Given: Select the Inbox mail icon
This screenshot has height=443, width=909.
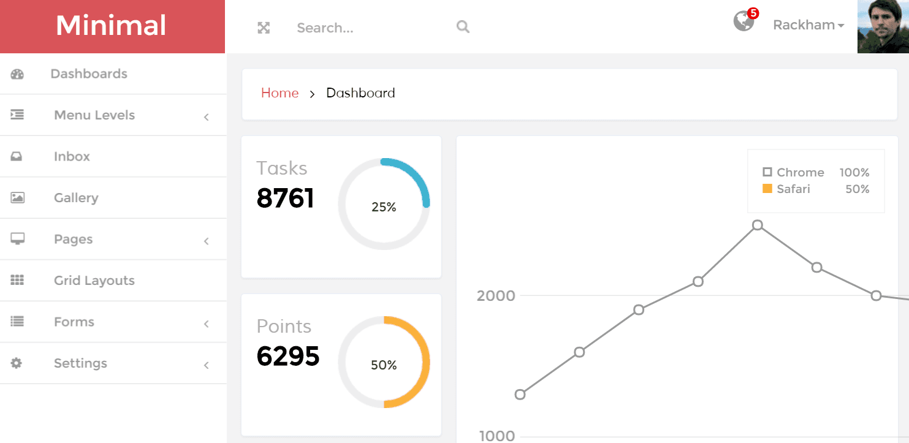Looking at the screenshot, I should pyautogui.click(x=15, y=156).
